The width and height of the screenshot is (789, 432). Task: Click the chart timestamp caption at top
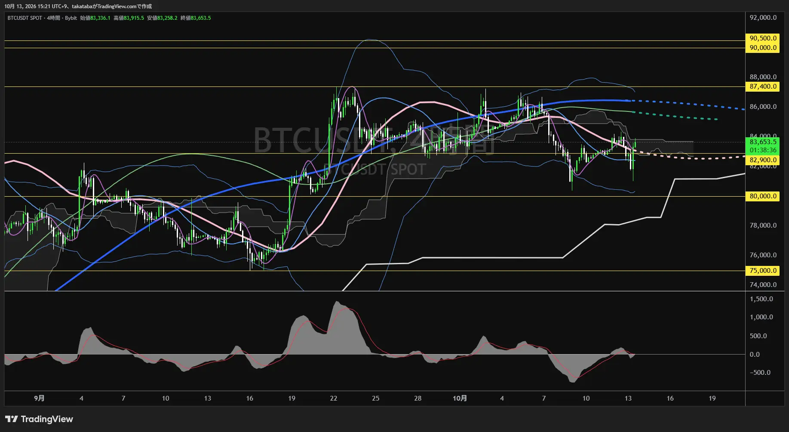[78, 6]
